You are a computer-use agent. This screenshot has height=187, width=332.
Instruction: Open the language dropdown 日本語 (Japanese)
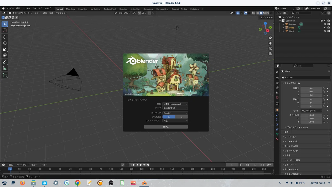(175, 104)
